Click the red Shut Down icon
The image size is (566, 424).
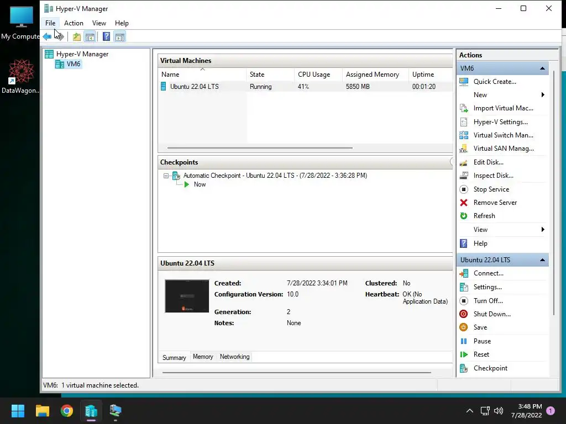tap(464, 314)
